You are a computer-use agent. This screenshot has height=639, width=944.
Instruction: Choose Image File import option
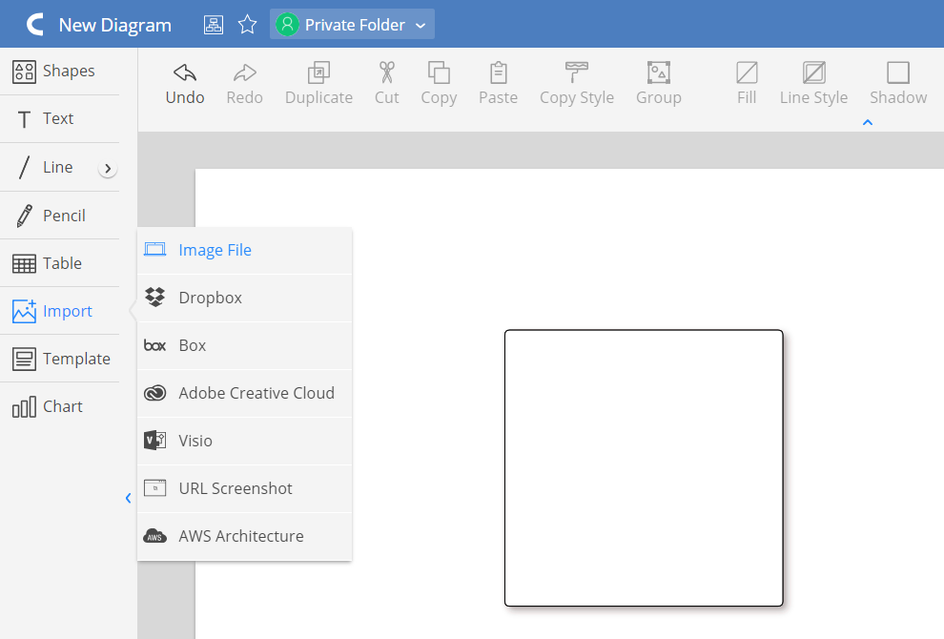click(244, 250)
